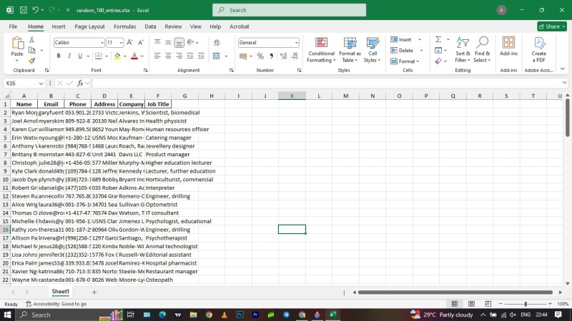Click the Share button
The image size is (572, 321).
click(551, 26)
